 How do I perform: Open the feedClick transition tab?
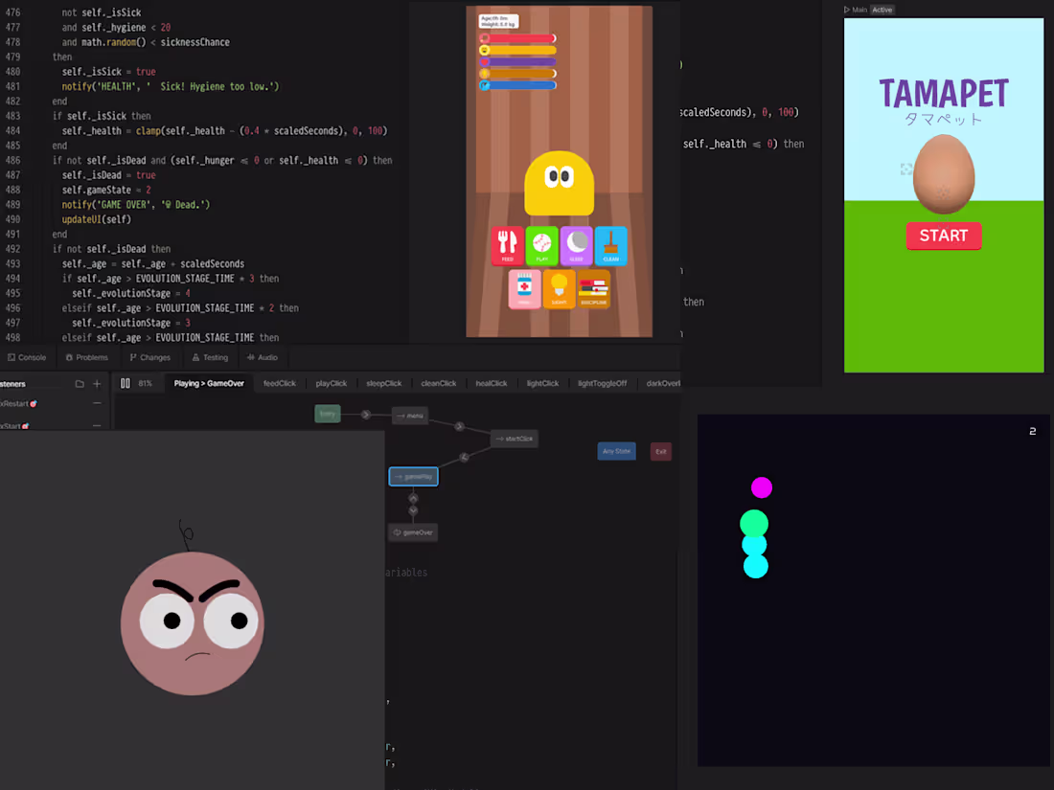[279, 382]
